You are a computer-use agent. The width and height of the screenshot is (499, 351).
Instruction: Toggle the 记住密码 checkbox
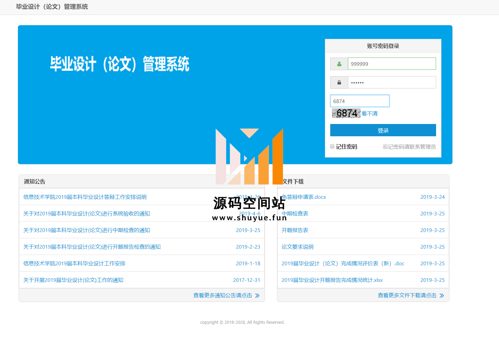[332, 146]
